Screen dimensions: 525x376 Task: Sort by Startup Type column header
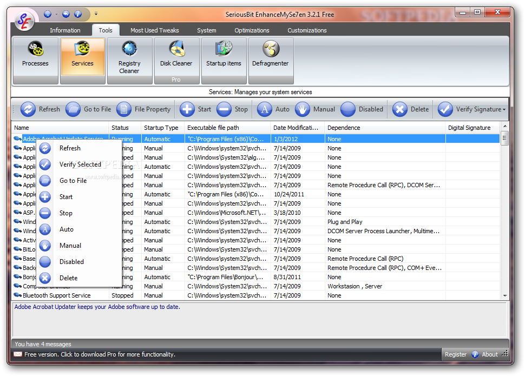point(163,128)
